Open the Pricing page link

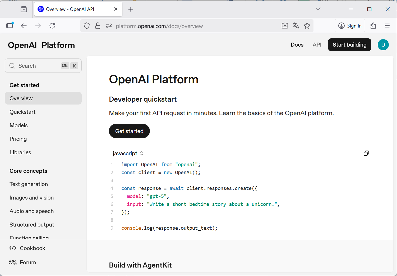click(18, 139)
